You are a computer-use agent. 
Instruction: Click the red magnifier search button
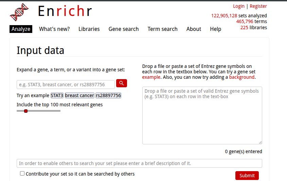[x=122, y=83]
